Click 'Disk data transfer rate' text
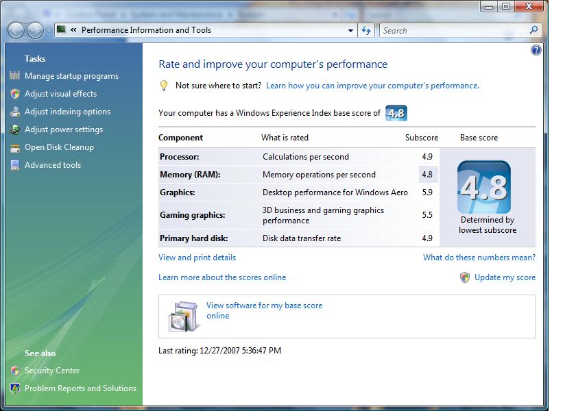The height and width of the screenshot is (411, 576). coord(302,238)
